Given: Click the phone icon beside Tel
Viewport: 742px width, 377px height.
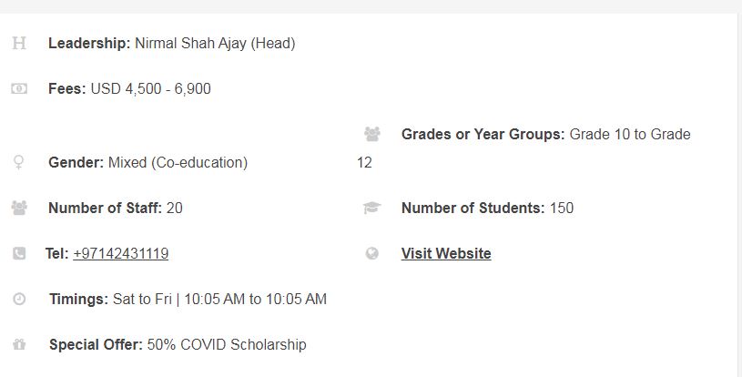Looking at the screenshot, I should point(19,253).
